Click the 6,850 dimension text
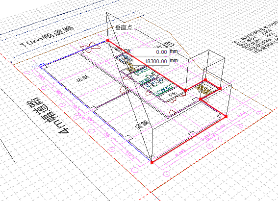Screen dimensions: 278x201 click(180, 153)
